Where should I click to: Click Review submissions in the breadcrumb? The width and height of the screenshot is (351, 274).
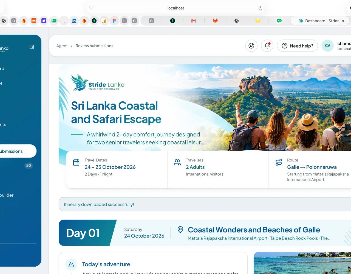coord(94,46)
